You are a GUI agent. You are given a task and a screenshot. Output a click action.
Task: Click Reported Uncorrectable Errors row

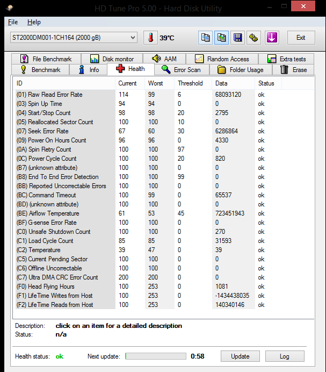(148, 186)
